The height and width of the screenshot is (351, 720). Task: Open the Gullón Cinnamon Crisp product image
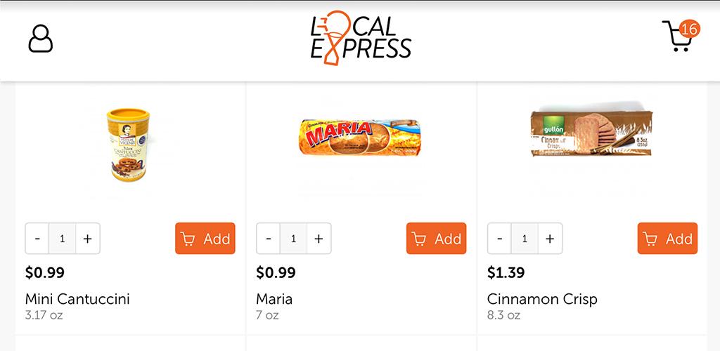click(591, 133)
